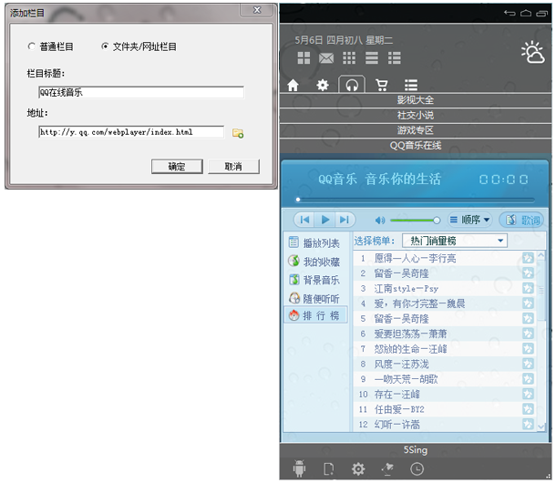
Task: Click add icon for 幻听-许嵩 row
Action: (x=528, y=424)
